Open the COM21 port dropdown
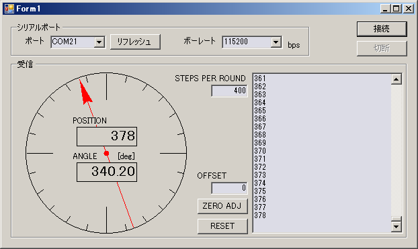The height and width of the screenshot is (249, 418). point(99,42)
